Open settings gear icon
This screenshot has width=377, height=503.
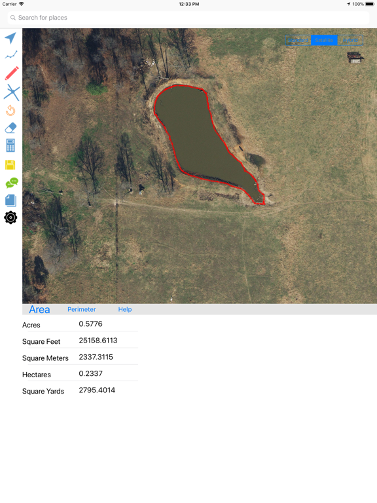tap(10, 217)
